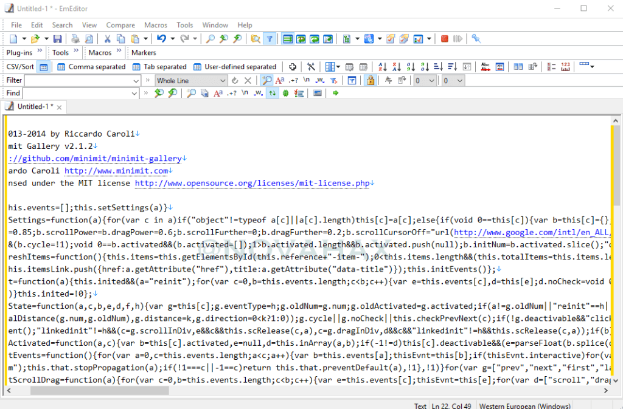Open the Macros menu
Image resolution: width=623 pixels, height=409 pixels.
[x=156, y=25]
